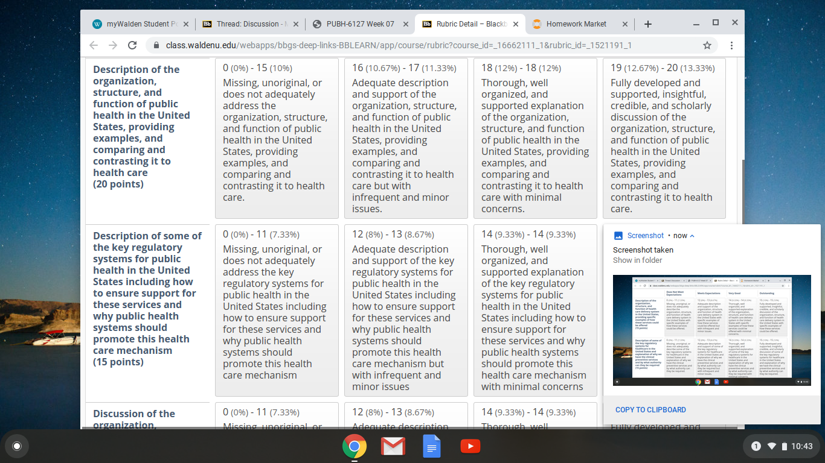Viewport: 825px width, 463px height.
Task: Reload the current page
Action: [132, 45]
